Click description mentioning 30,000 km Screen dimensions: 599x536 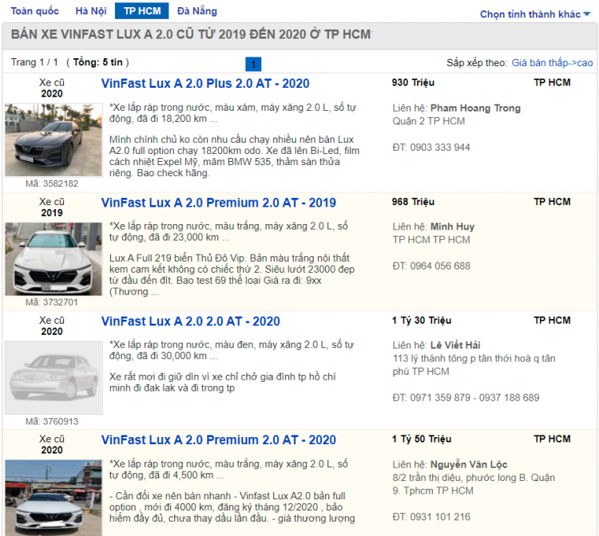point(232,350)
